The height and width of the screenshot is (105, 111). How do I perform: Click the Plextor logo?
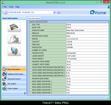[98, 12]
